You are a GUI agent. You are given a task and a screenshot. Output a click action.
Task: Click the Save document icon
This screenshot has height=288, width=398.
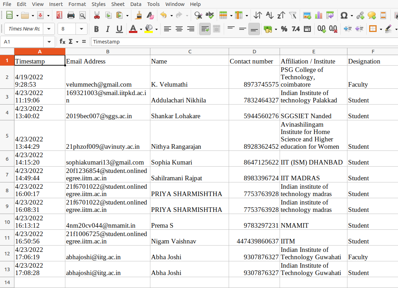coord(40,15)
